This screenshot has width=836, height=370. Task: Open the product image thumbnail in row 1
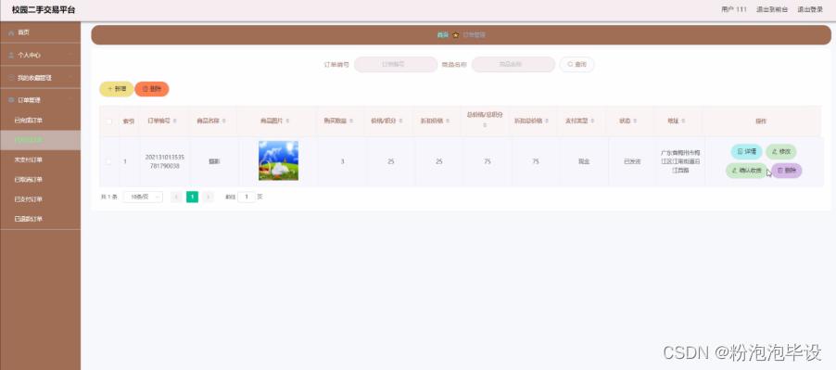(x=278, y=160)
